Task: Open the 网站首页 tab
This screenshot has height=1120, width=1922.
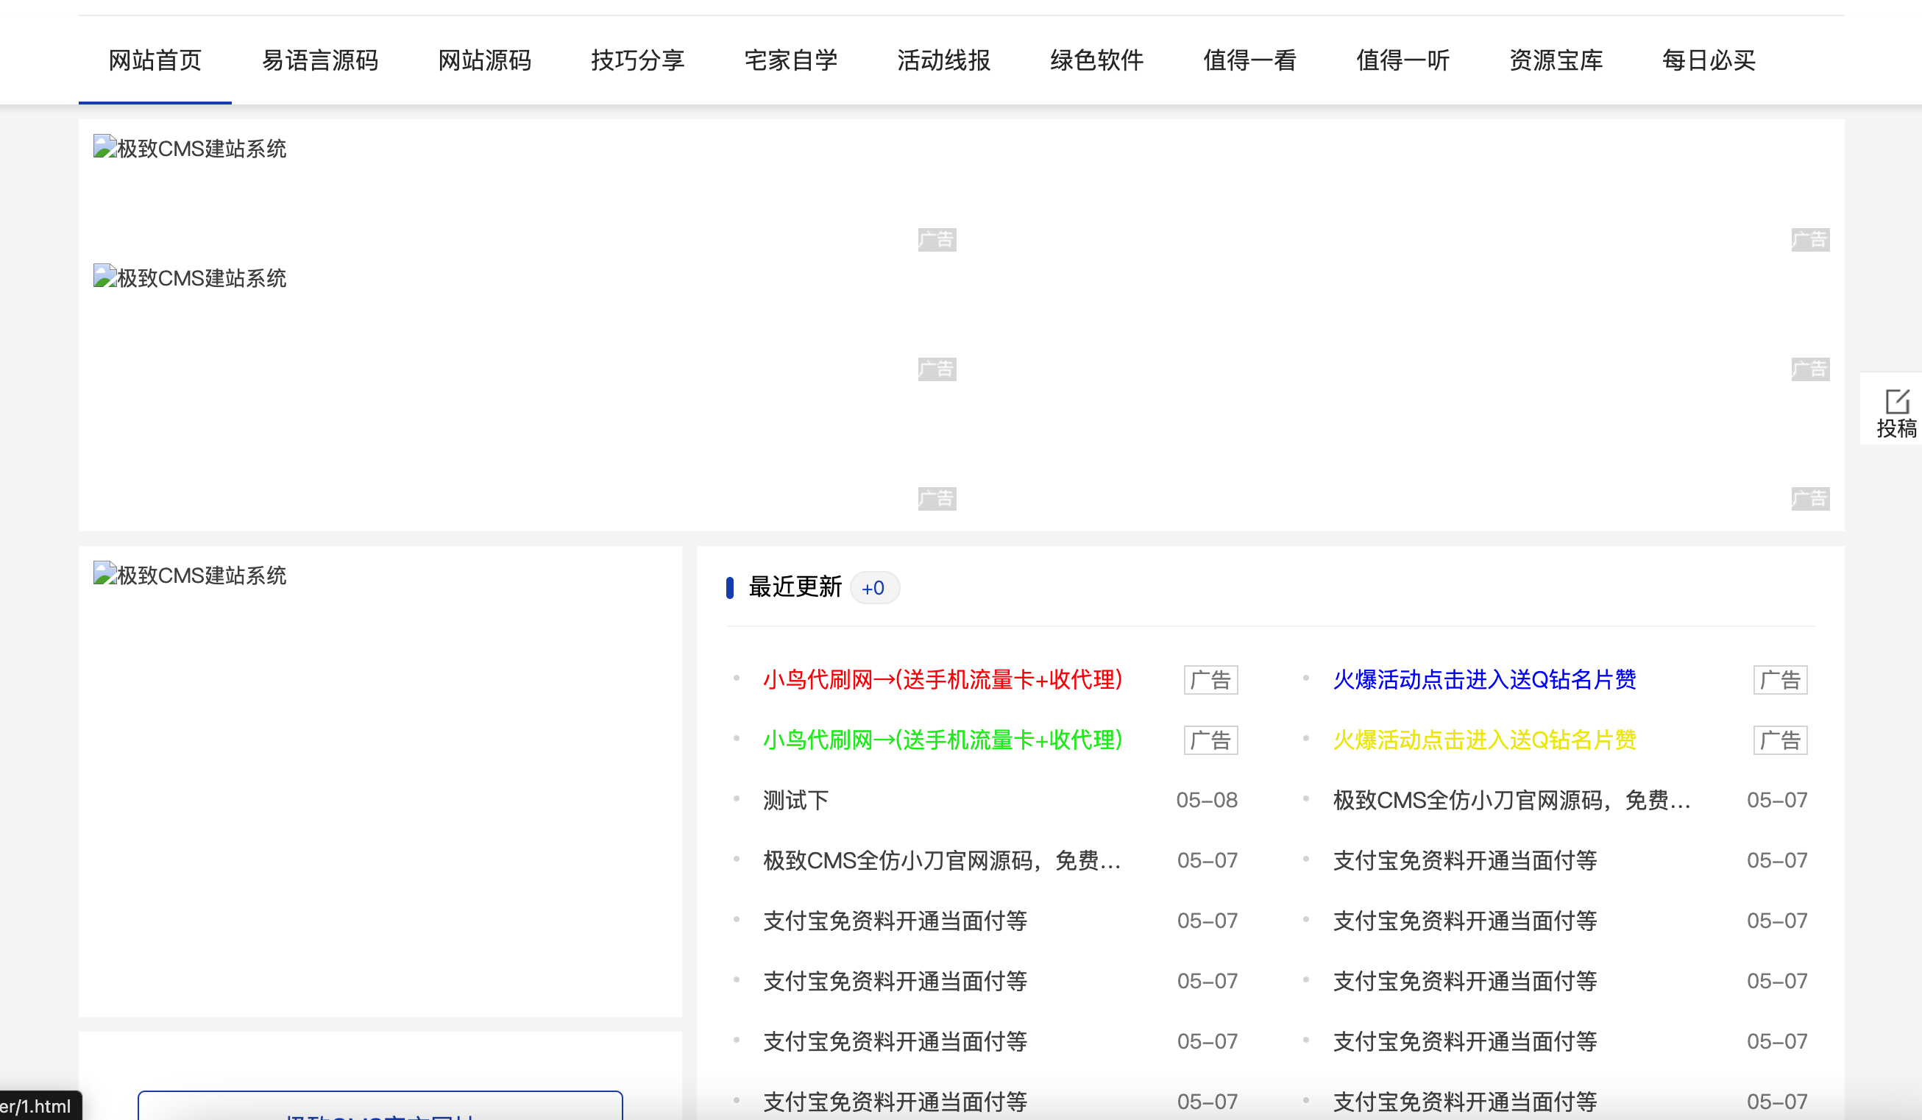Action: (x=155, y=60)
